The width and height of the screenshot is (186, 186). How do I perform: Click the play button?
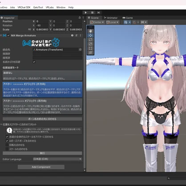(85, 12)
